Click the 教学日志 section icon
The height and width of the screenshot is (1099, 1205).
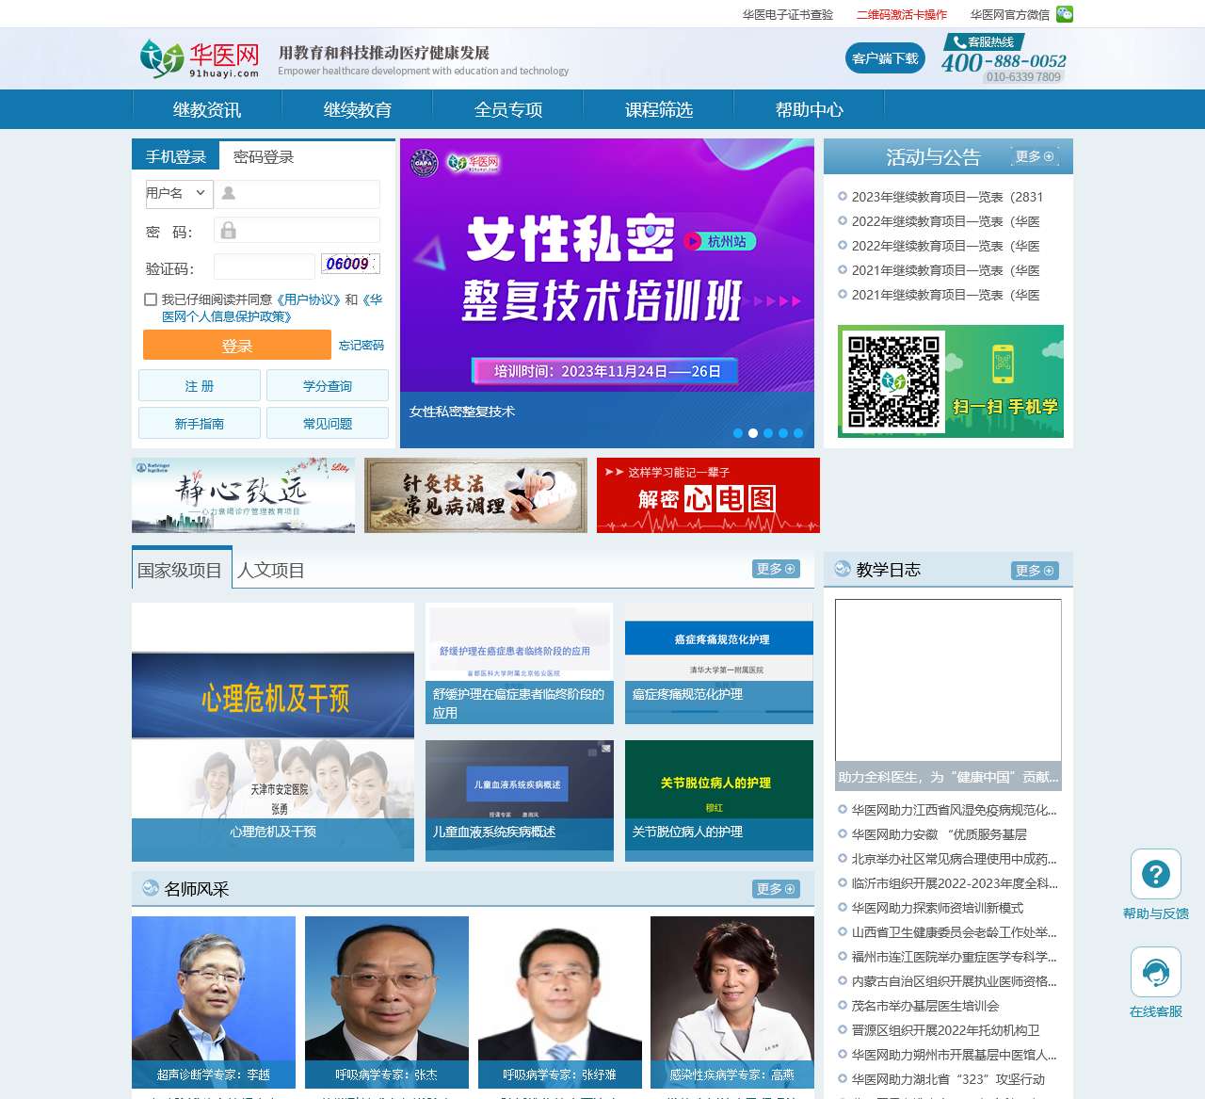(x=842, y=569)
